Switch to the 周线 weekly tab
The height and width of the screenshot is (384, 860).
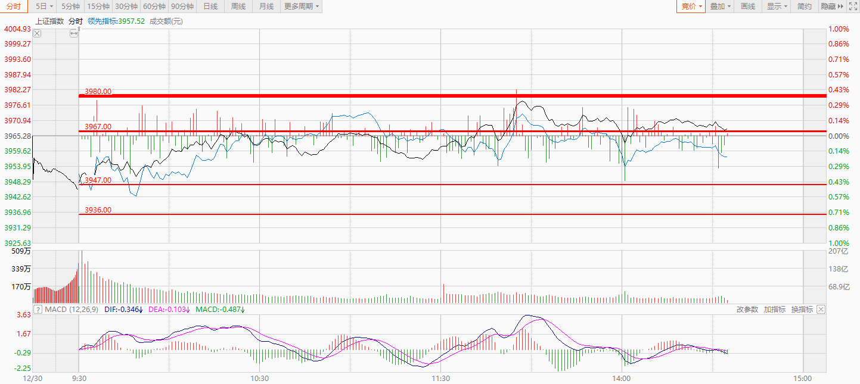238,7
